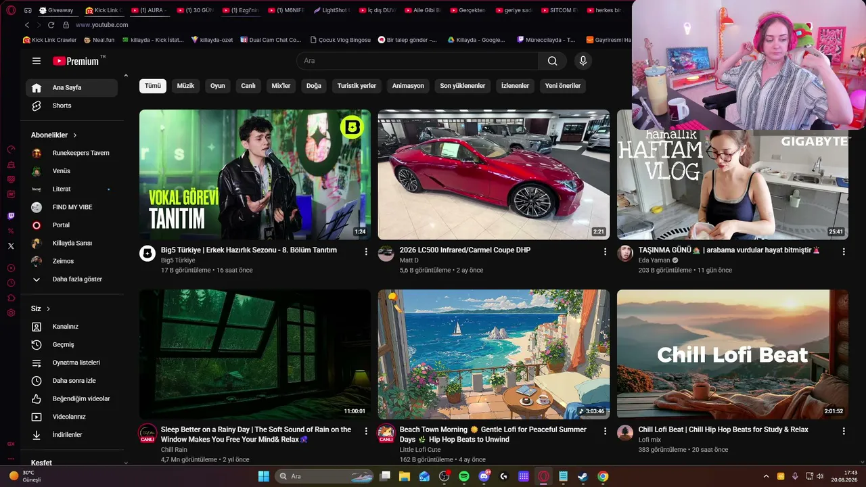Open Daha sonra izle list
This screenshot has height=487, width=866.
[72, 381]
